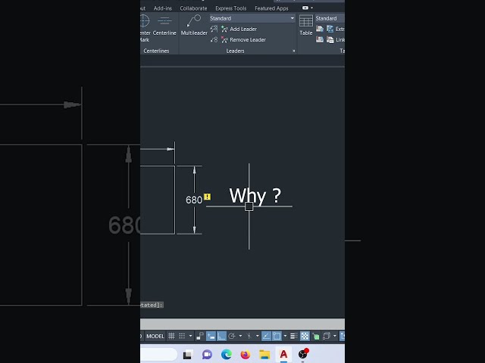Image resolution: width=485 pixels, height=363 pixels.
Task: Click Add Leader
Action: pos(239,29)
